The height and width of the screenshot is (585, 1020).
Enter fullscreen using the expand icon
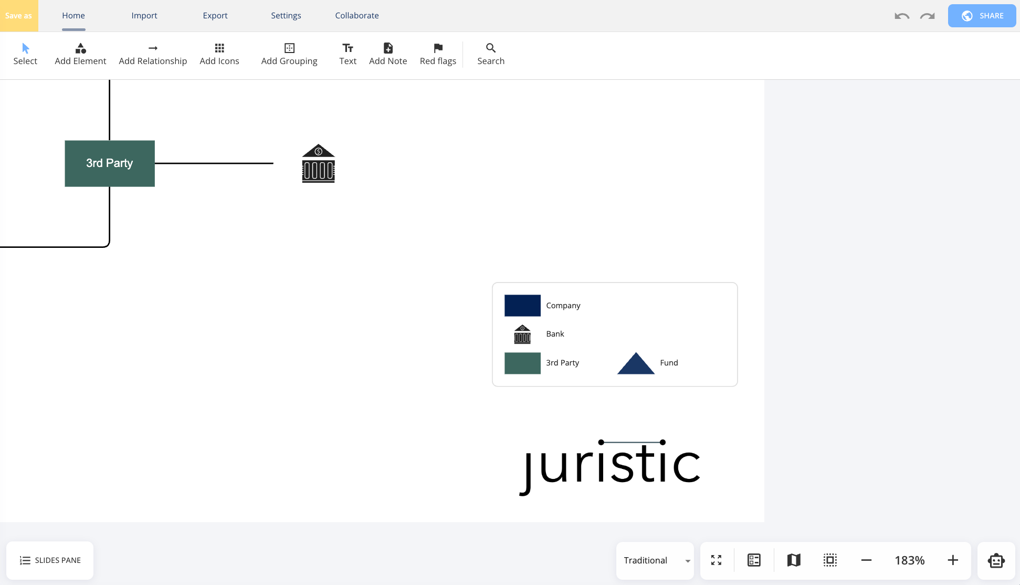(716, 560)
